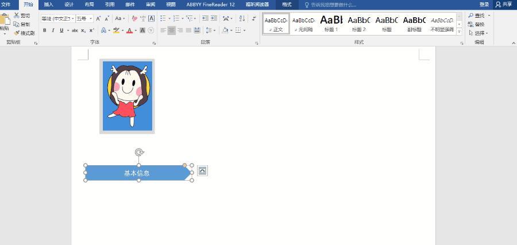Increase paragraph indent
Screen dimensions: 517x245
point(214,19)
